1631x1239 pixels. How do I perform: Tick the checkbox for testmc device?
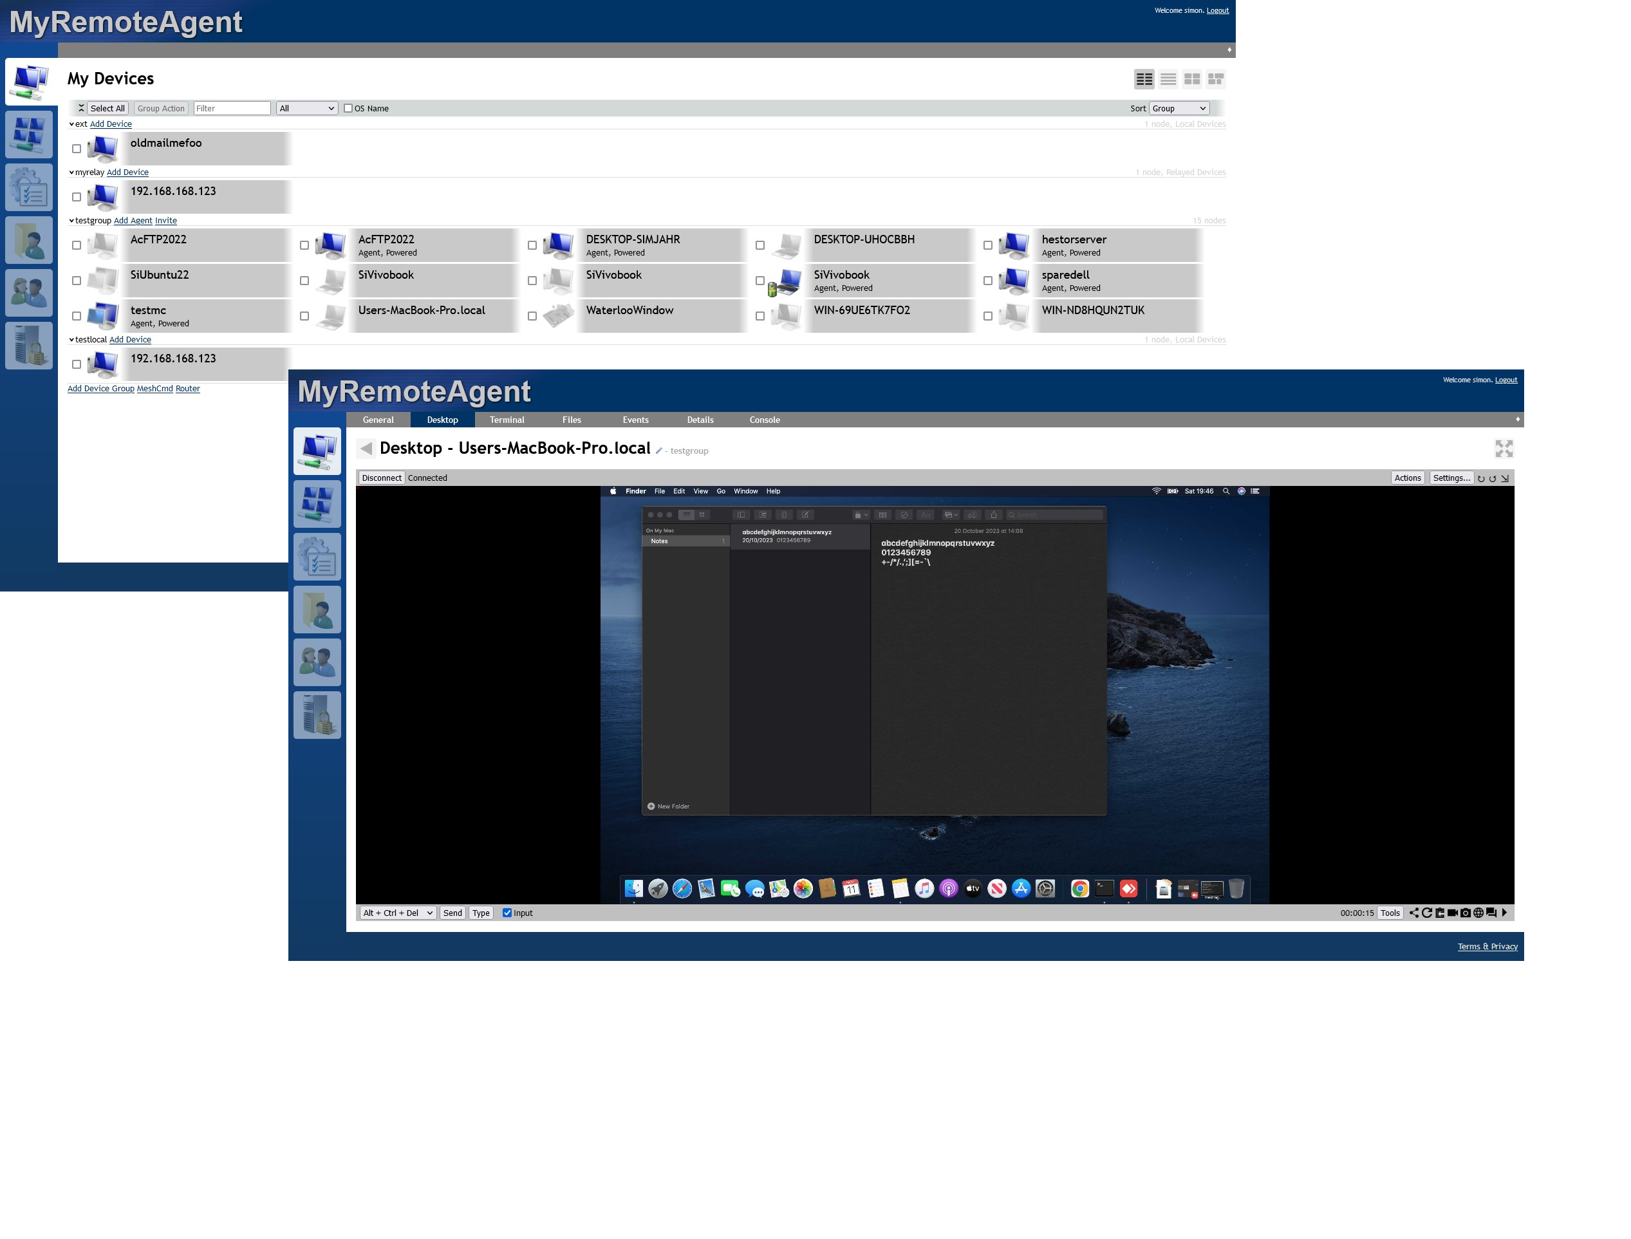[77, 317]
